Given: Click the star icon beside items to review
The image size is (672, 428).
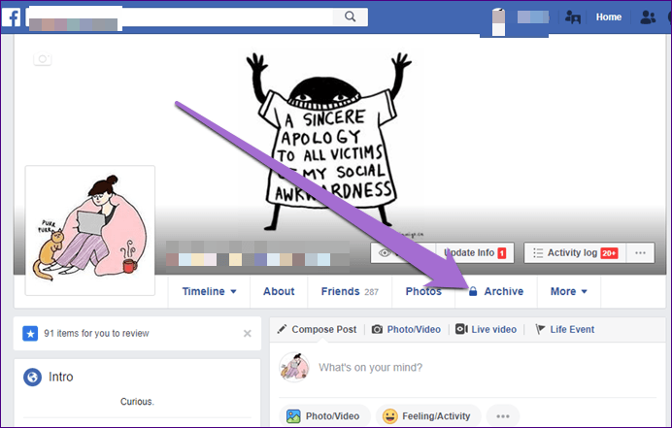Looking at the screenshot, I should [30, 333].
